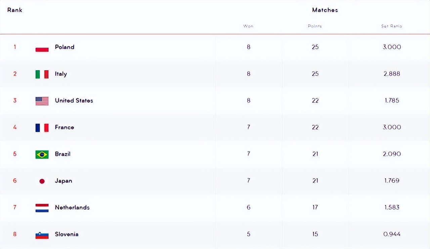The height and width of the screenshot is (249, 430).
Task: Click France's set ratio 3.000
Action: tap(392, 127)
